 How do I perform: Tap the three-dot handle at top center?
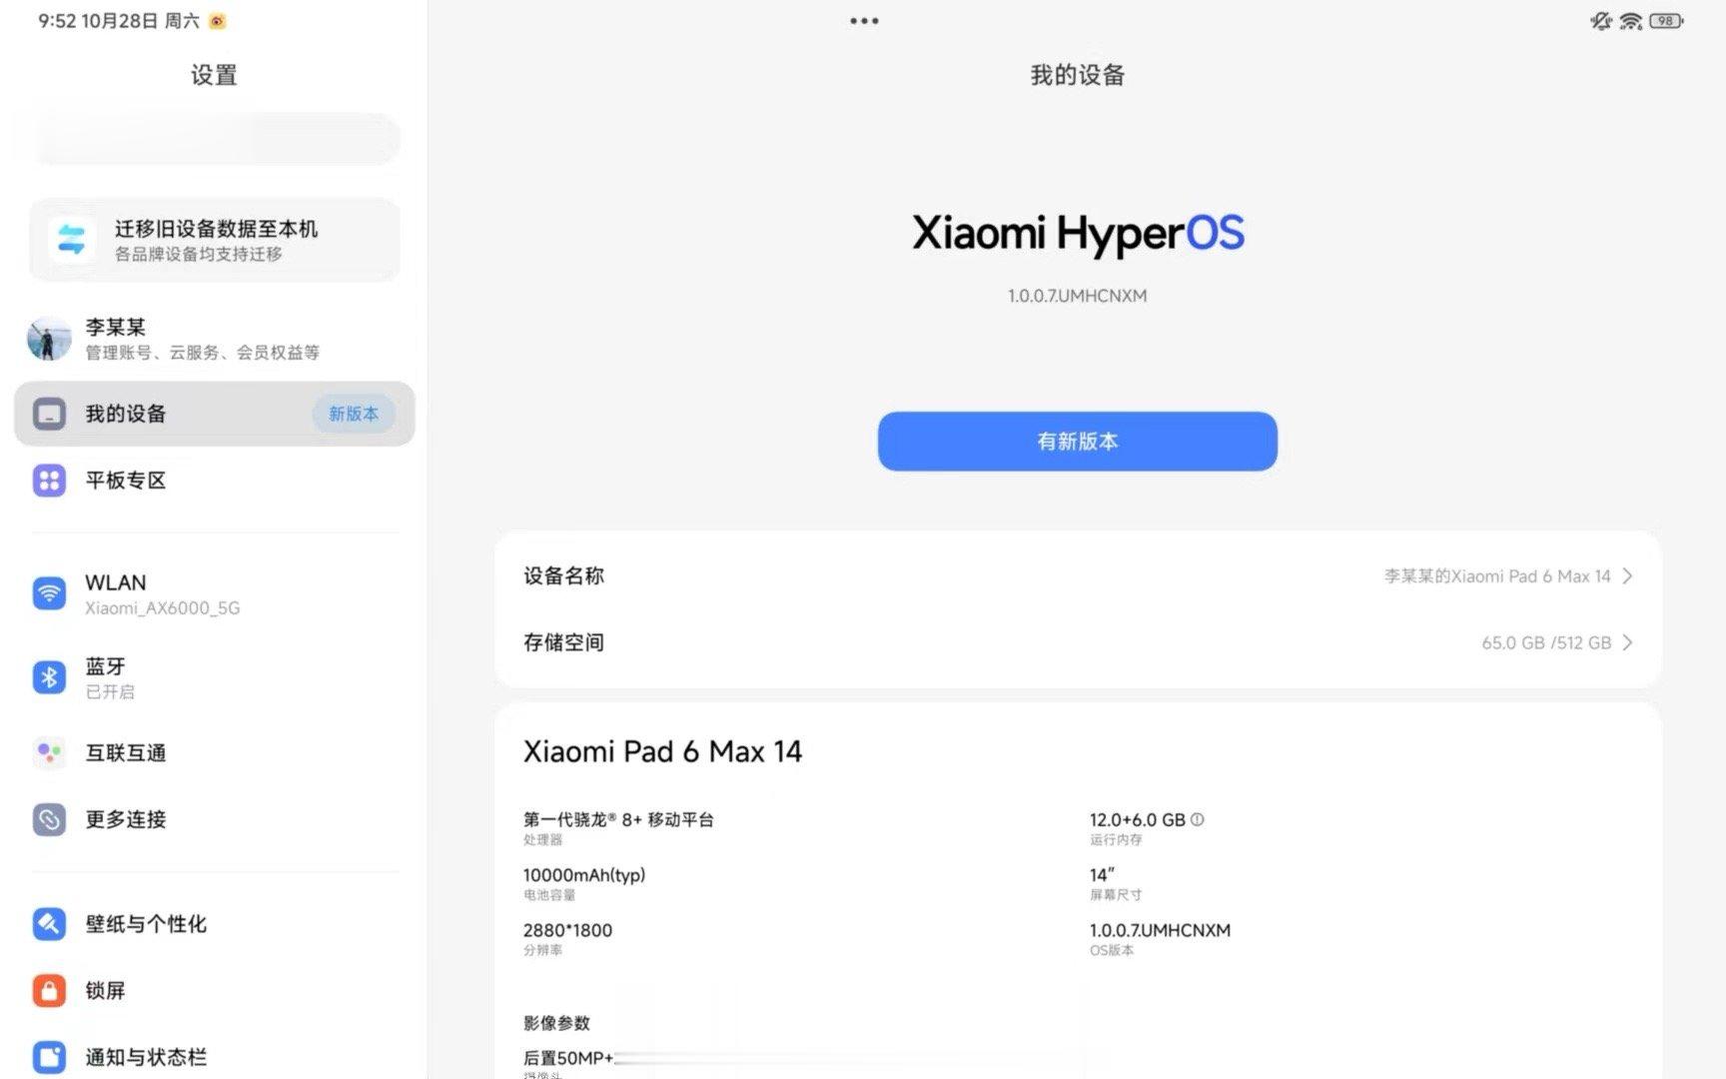pos(864,21)
